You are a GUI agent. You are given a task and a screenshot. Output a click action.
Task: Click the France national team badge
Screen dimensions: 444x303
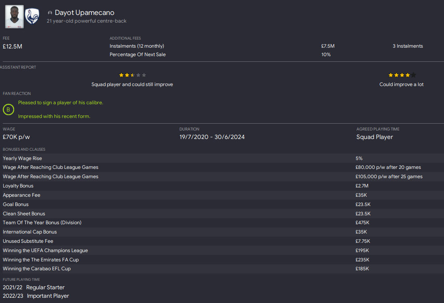32,17
